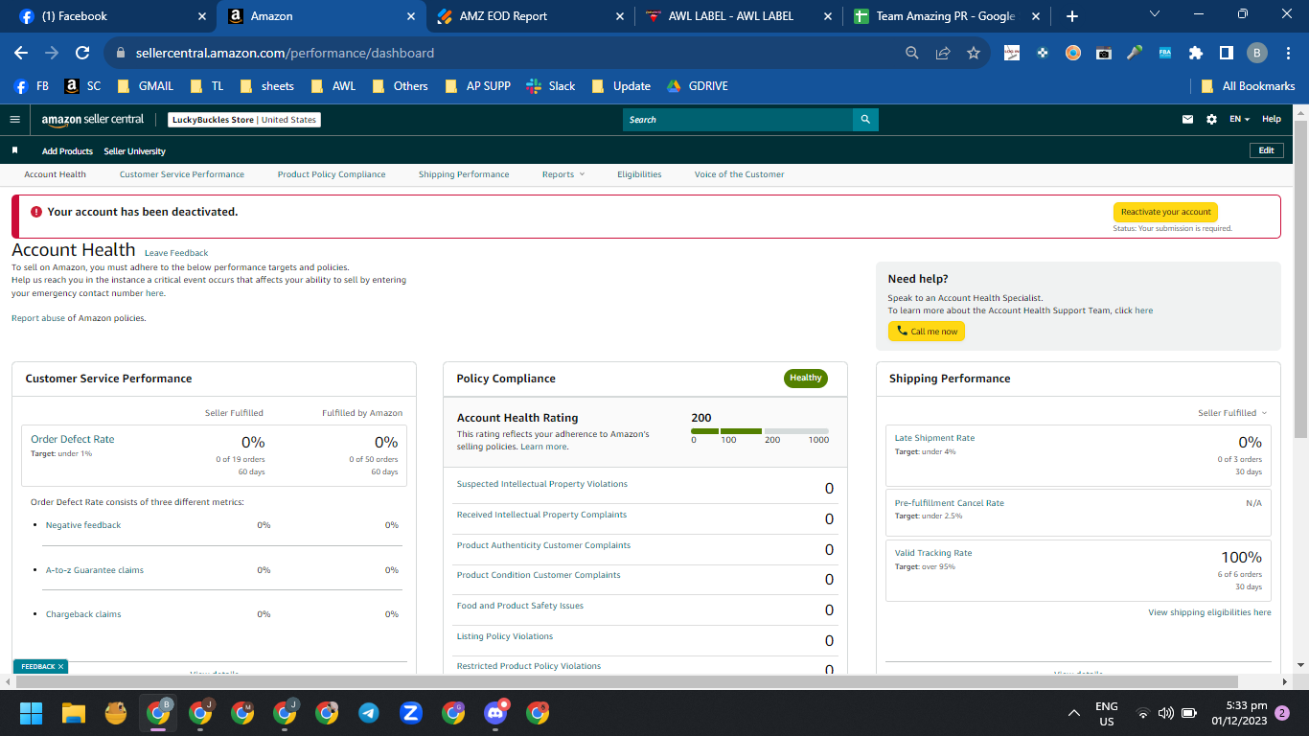The width and height of the screenshot is (1309, 736).
Task: Open the Chrome profile B avatar
Action: [x=1257, y=53]
